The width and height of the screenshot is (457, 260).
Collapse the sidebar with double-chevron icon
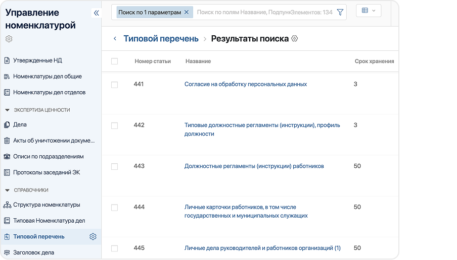(x=97, y=13)
